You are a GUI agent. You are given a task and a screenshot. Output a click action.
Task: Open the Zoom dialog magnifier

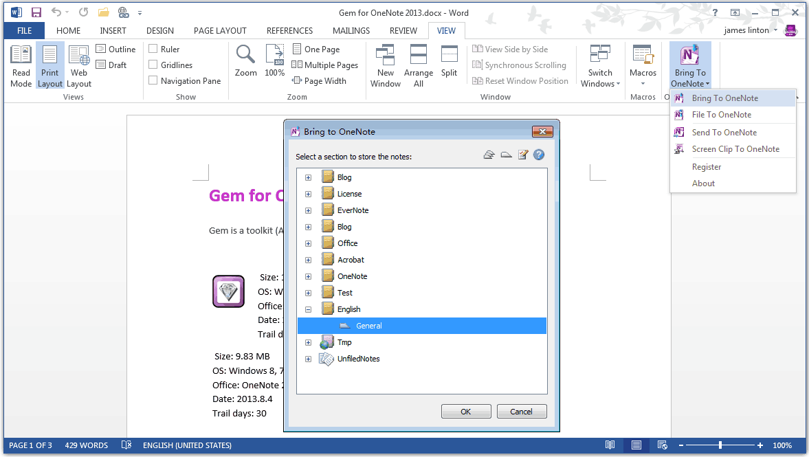click(245, 61)
